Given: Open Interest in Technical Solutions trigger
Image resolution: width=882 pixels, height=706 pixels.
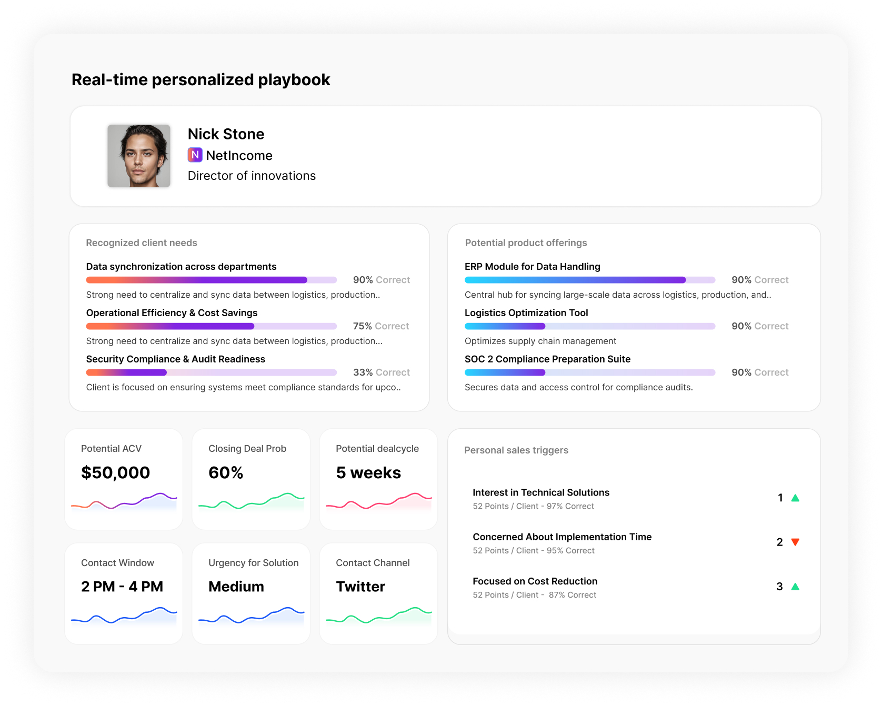Looking at the screenshot, I should click(x=540, y=492).
